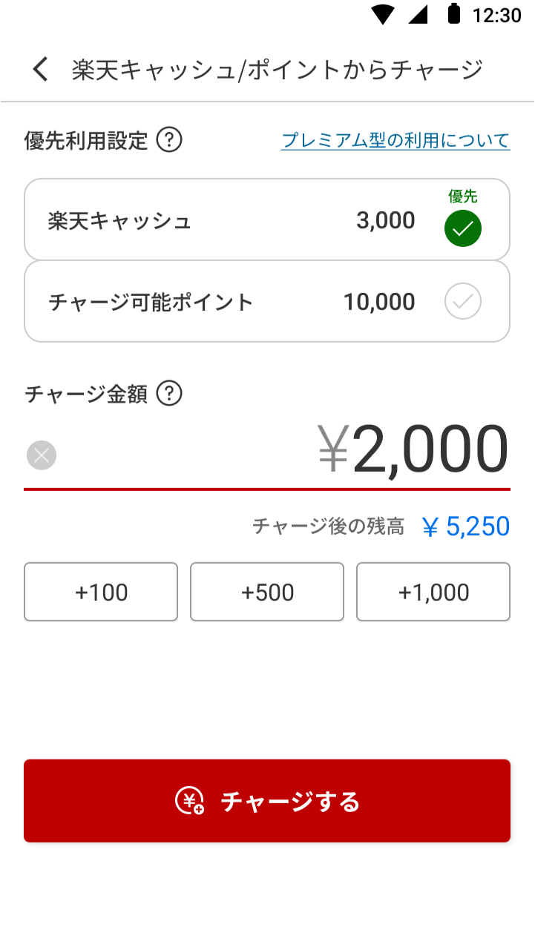Open help icon beside チャージ金額
This screenshot has height=950, width=535.
tap(169, 394)
